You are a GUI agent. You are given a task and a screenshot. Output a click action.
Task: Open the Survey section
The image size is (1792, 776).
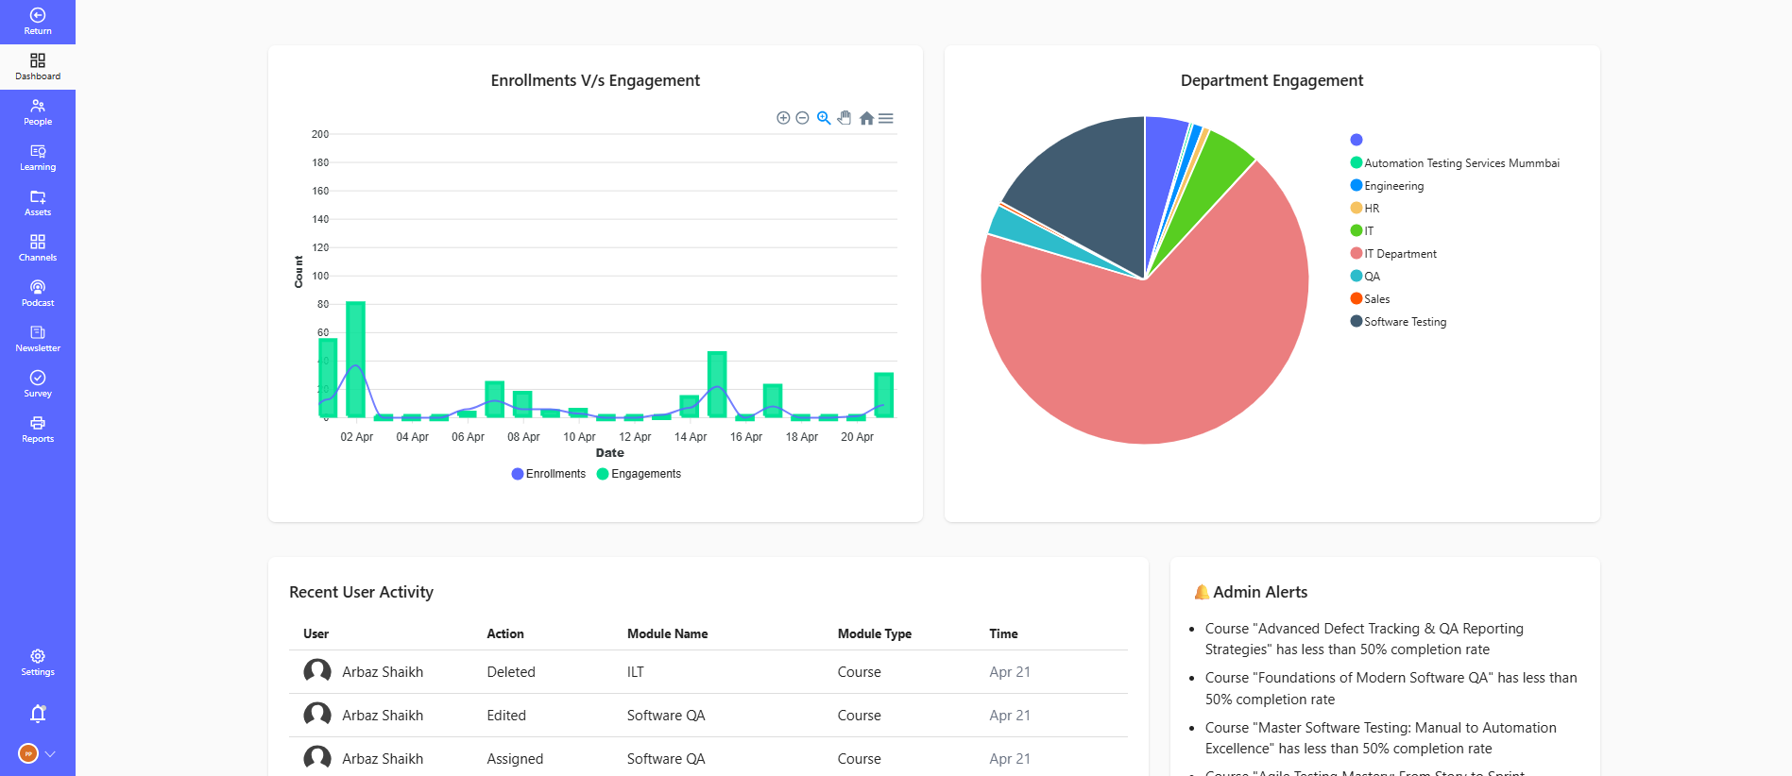tap(38, 384)
